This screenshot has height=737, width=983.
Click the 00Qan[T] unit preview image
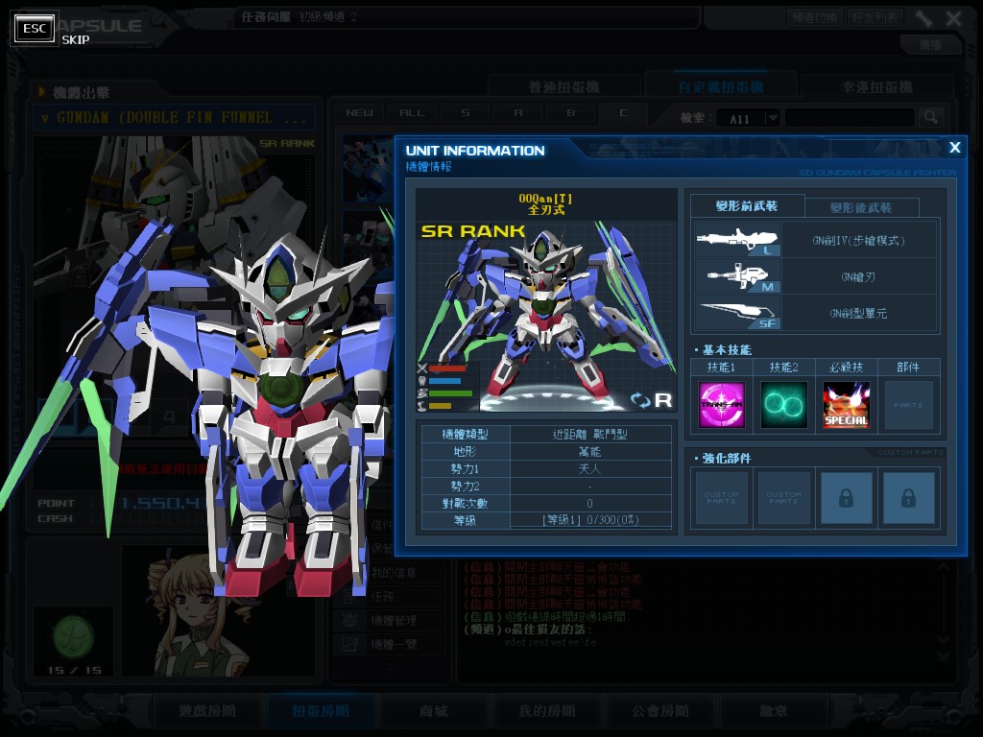[x=546, y=315]
